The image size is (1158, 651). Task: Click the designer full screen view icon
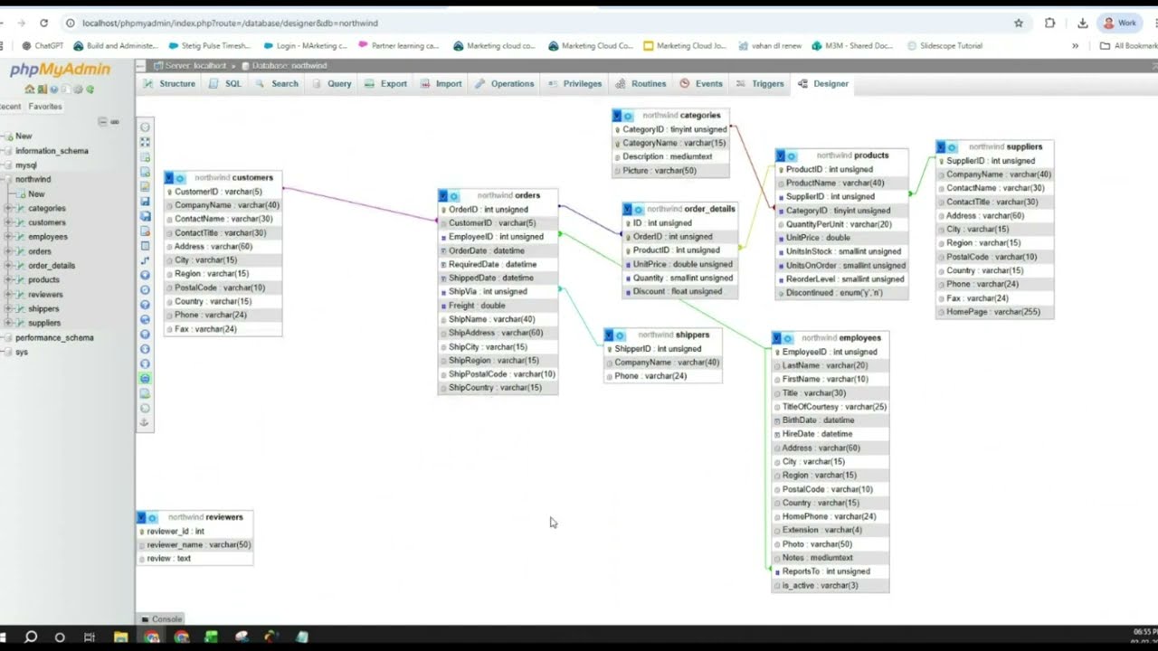145,143
